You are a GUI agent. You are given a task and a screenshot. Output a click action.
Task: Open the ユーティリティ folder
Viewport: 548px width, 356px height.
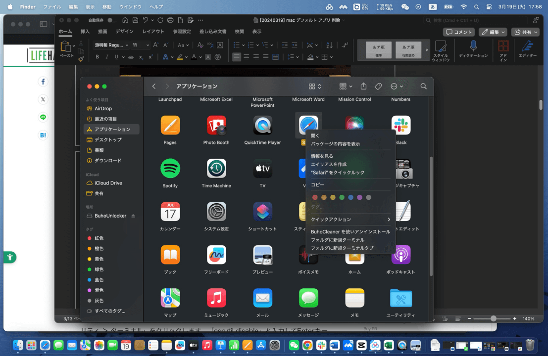click(x=401, y=298)
